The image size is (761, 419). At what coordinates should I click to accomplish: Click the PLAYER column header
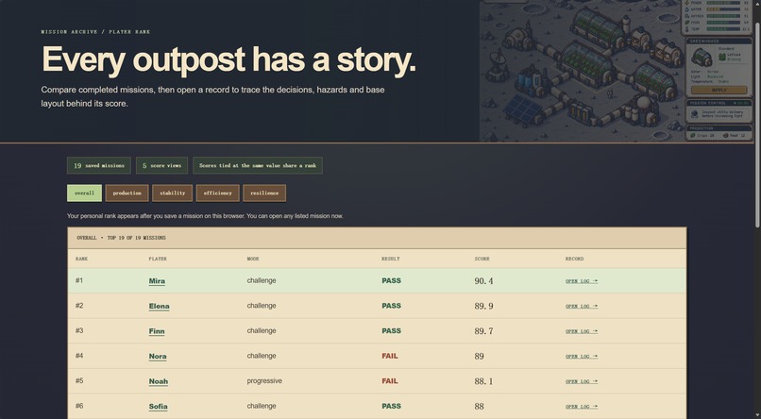[x=158, y=259]
